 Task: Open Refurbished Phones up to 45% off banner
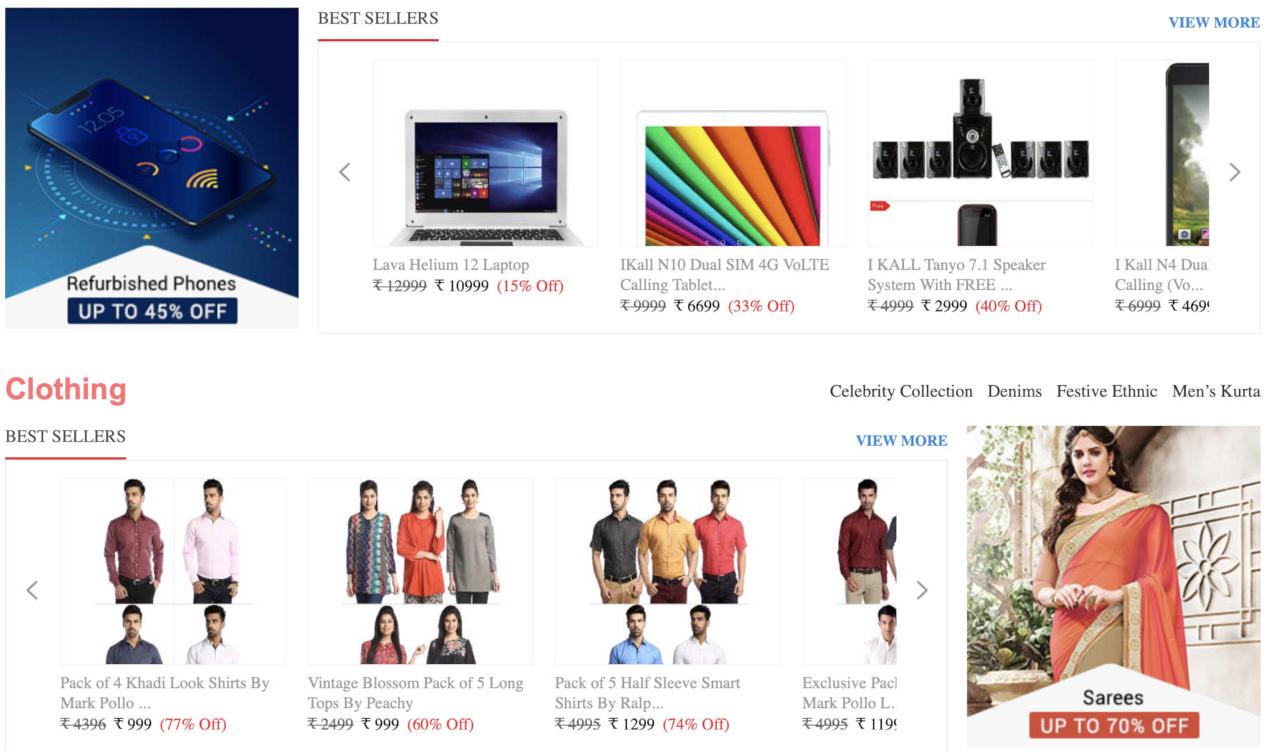[152, 168]
